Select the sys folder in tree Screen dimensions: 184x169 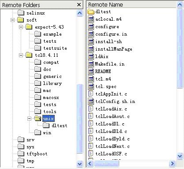pos(30,147)
